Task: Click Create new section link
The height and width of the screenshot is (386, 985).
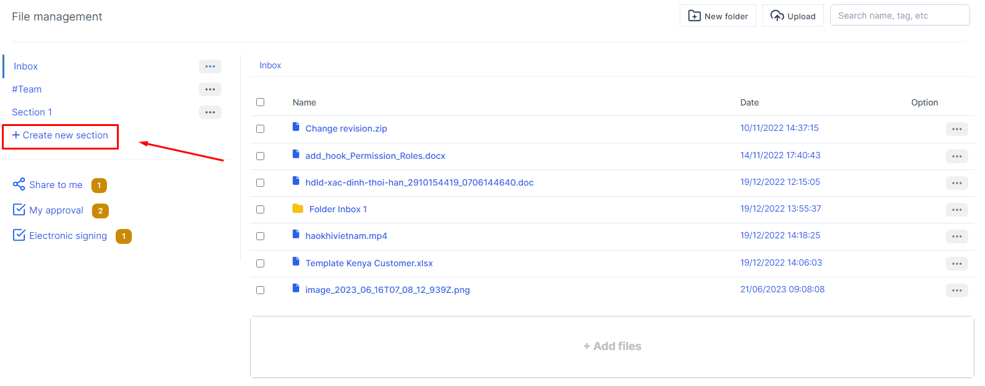Action: point(60,135)
